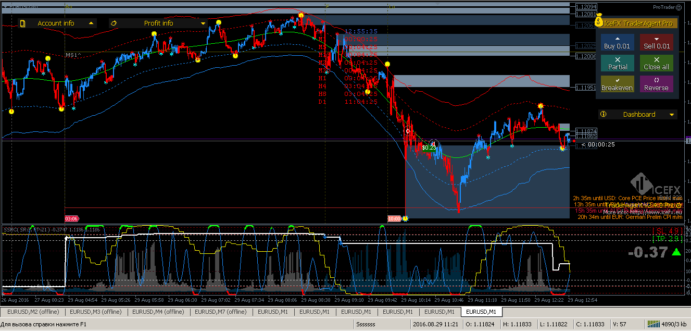This screenshot has width=691, height=331.
Task: Click the MS1^ level label on chart
Action: click(73, 55)
